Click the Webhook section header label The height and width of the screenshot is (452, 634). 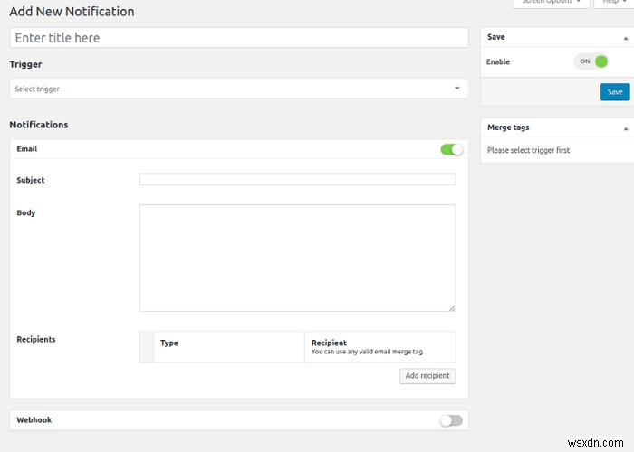pos(33,420)
